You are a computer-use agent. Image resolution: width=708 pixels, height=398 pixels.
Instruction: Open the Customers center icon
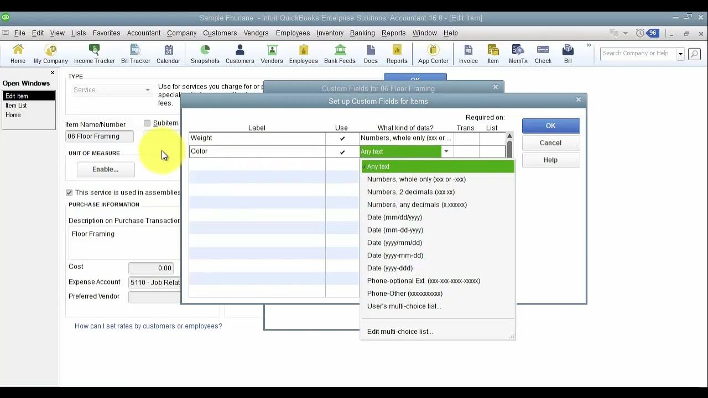[x=240, y=54]
